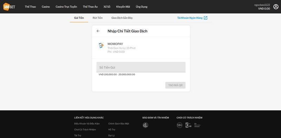Open the Giao Dịch Gần Đây tab

[x=122, y=18]
